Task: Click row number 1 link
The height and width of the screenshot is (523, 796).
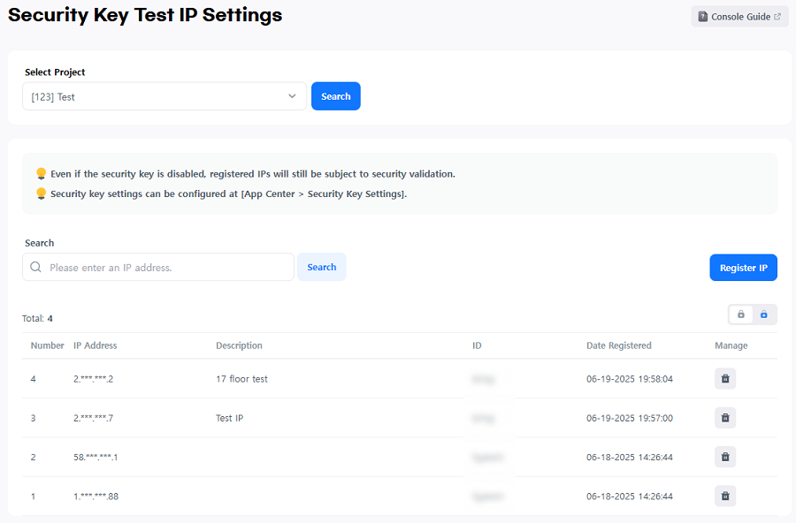Action: 34,496
